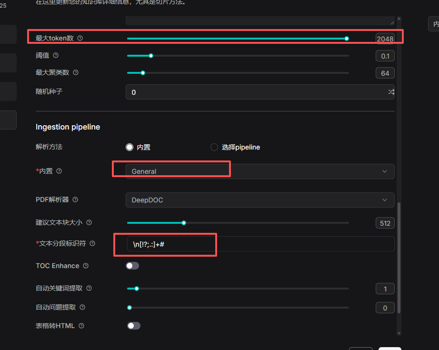
Task: Click the 随机种子 number input field
Action: pos(255,92)
